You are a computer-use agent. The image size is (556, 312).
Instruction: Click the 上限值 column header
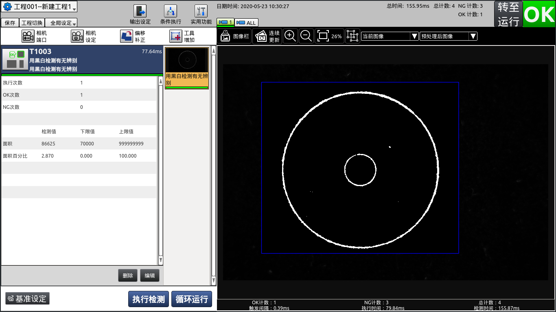[x=126, y=132]
